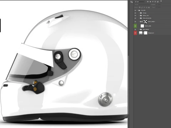
Task: Expand the Parts_accessories group
Action: tap(139, 18)
